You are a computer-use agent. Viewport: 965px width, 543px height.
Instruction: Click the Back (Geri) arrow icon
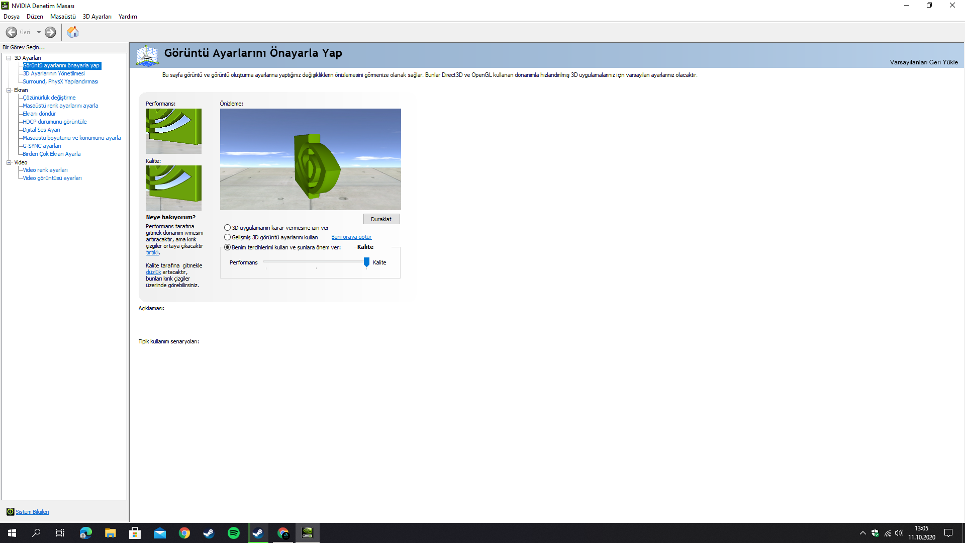pos(12,32)
